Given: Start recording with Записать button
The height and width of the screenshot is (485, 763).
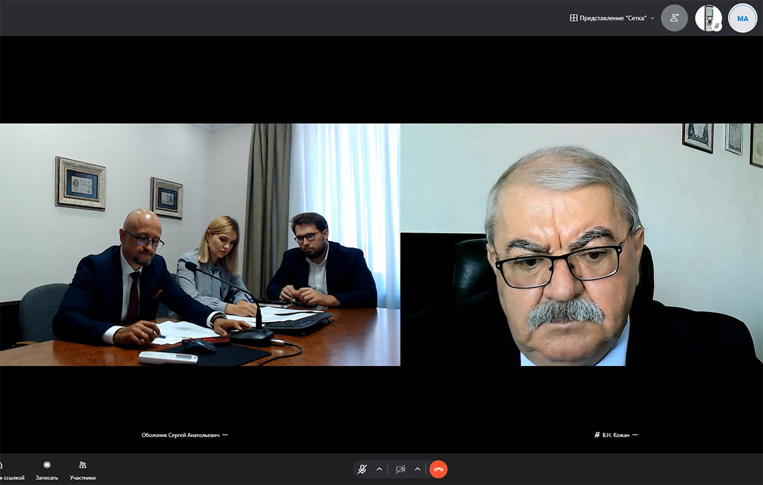Looking at the screenshot, I should [47, 470].
